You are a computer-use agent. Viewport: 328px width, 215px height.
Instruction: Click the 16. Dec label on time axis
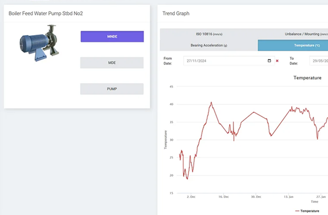coord(223,196)
